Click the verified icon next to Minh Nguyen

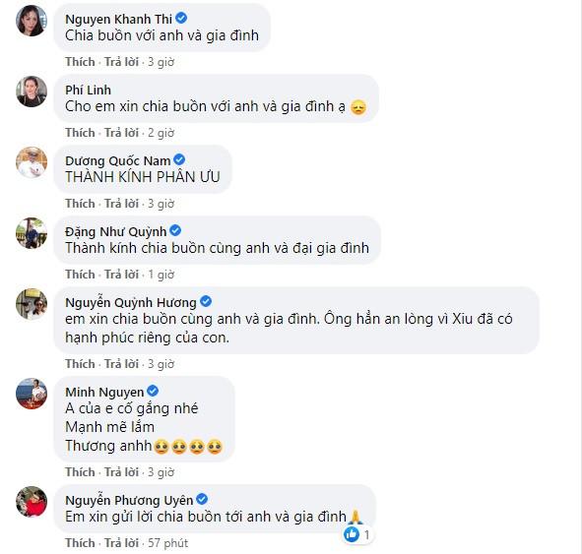click(153, 391)
